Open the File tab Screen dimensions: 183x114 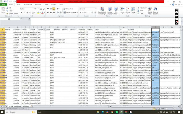click(x=3, y=5)
